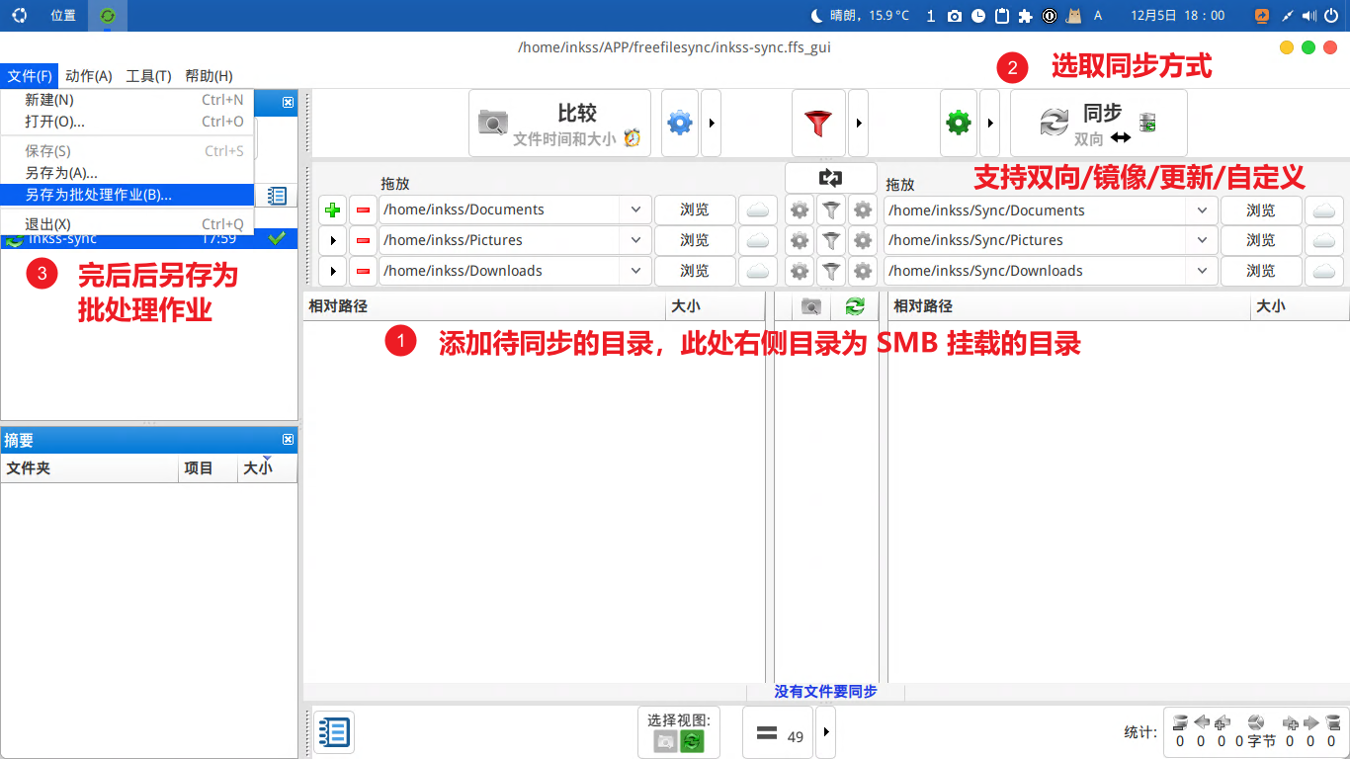1350x759 pixels.
Task: Click right cloud icon on Sync/Downloads row
Action: 1324,271
